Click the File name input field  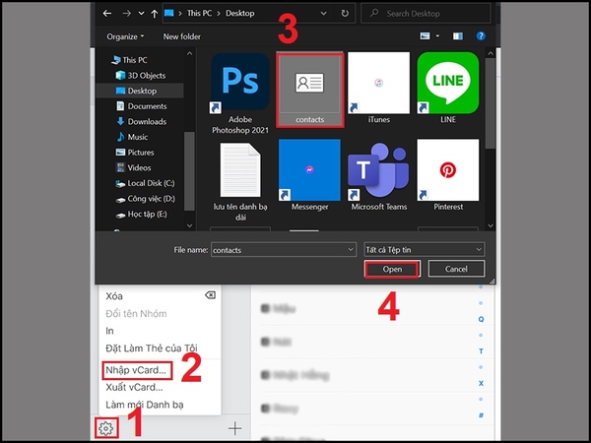click(x=284, y=250)
